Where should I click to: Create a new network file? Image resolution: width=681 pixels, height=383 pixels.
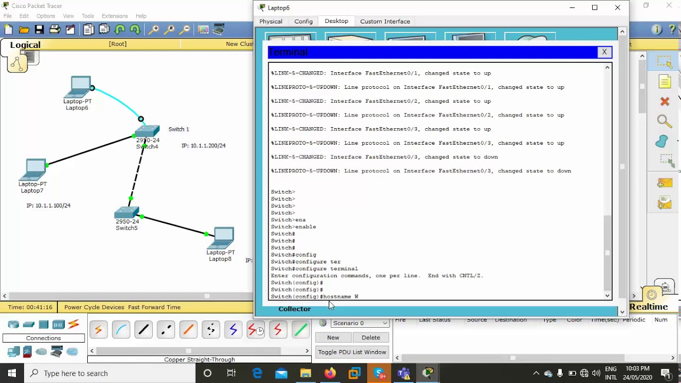[x=9, y=30]
